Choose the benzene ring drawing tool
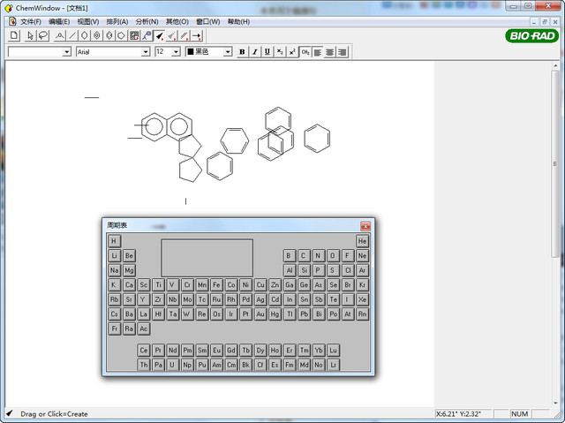This screenshot has width=565, height=423. (97, 36)
